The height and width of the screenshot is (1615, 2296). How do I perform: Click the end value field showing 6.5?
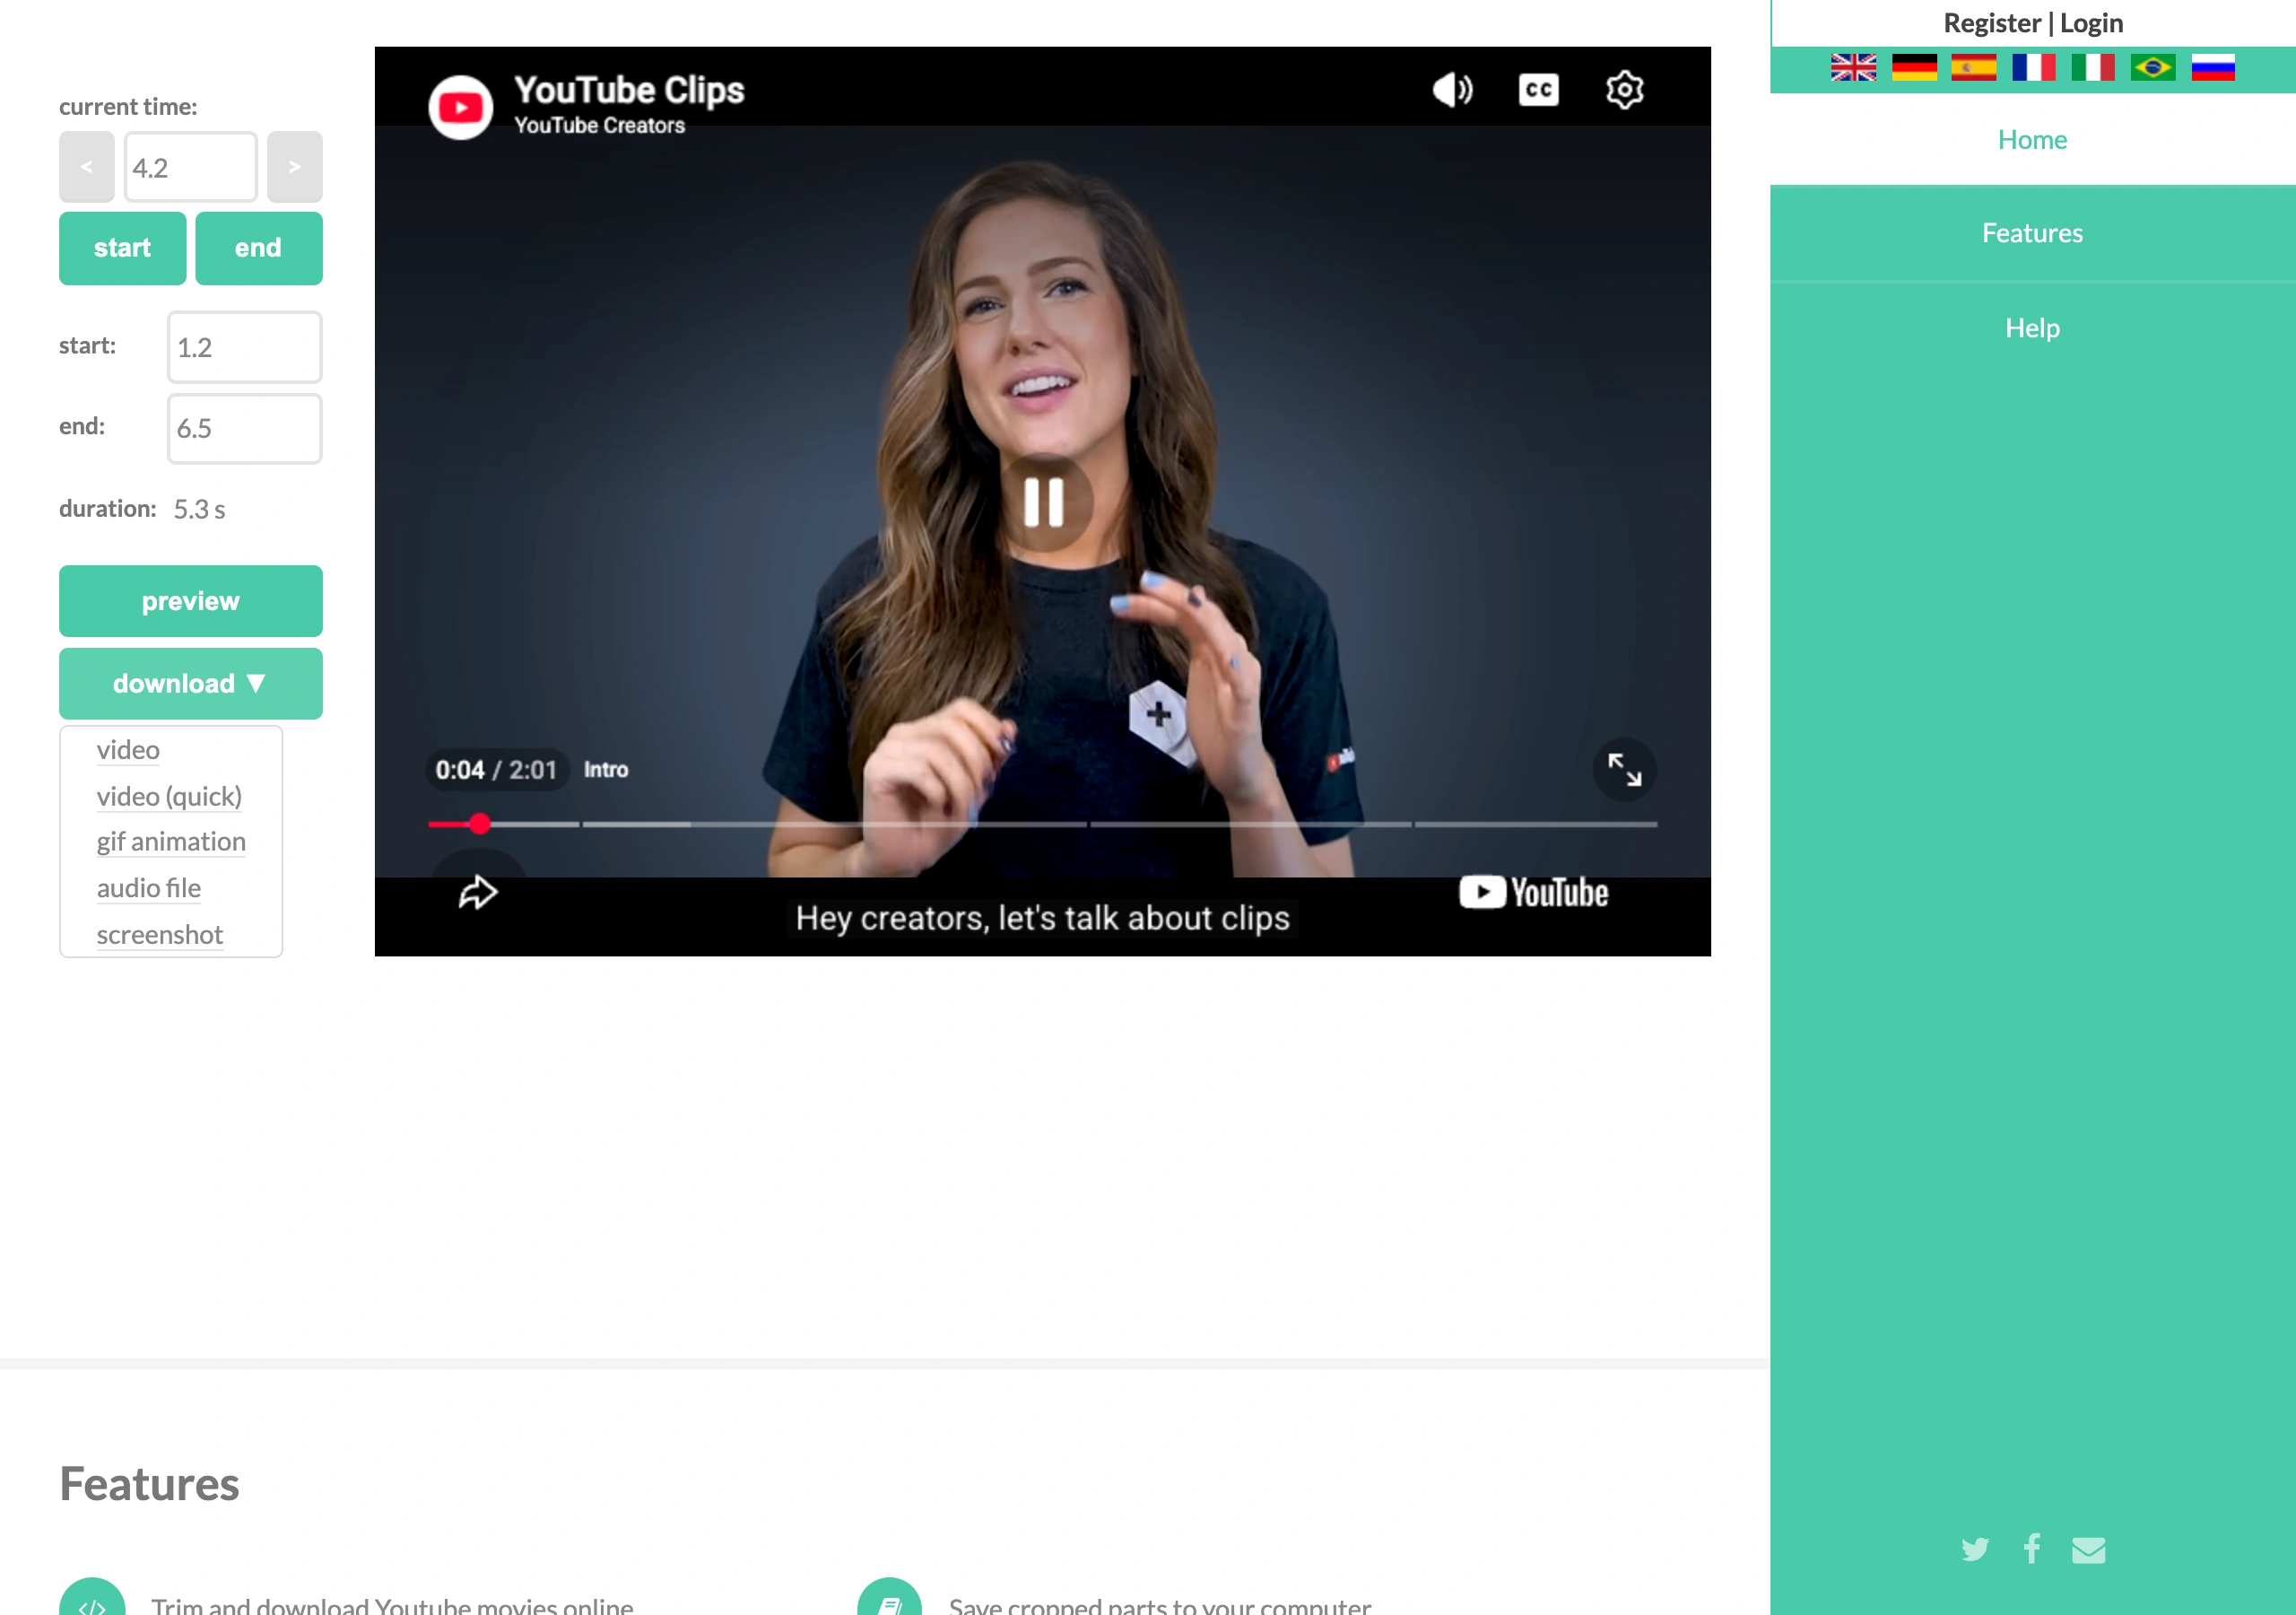point(244,428)
